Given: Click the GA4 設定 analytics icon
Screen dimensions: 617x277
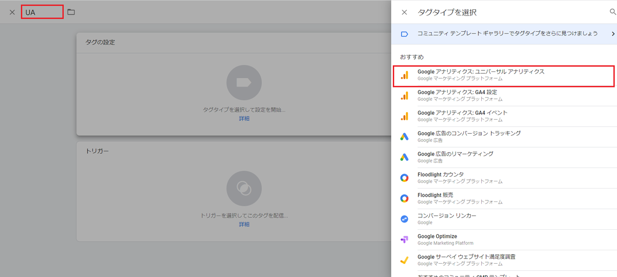Looking at the screenshot, I should (x=405, y=96).
